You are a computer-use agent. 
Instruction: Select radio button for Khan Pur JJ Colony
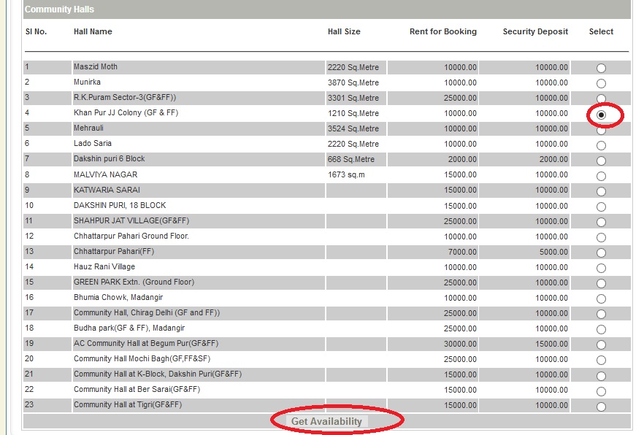(601, 115)
